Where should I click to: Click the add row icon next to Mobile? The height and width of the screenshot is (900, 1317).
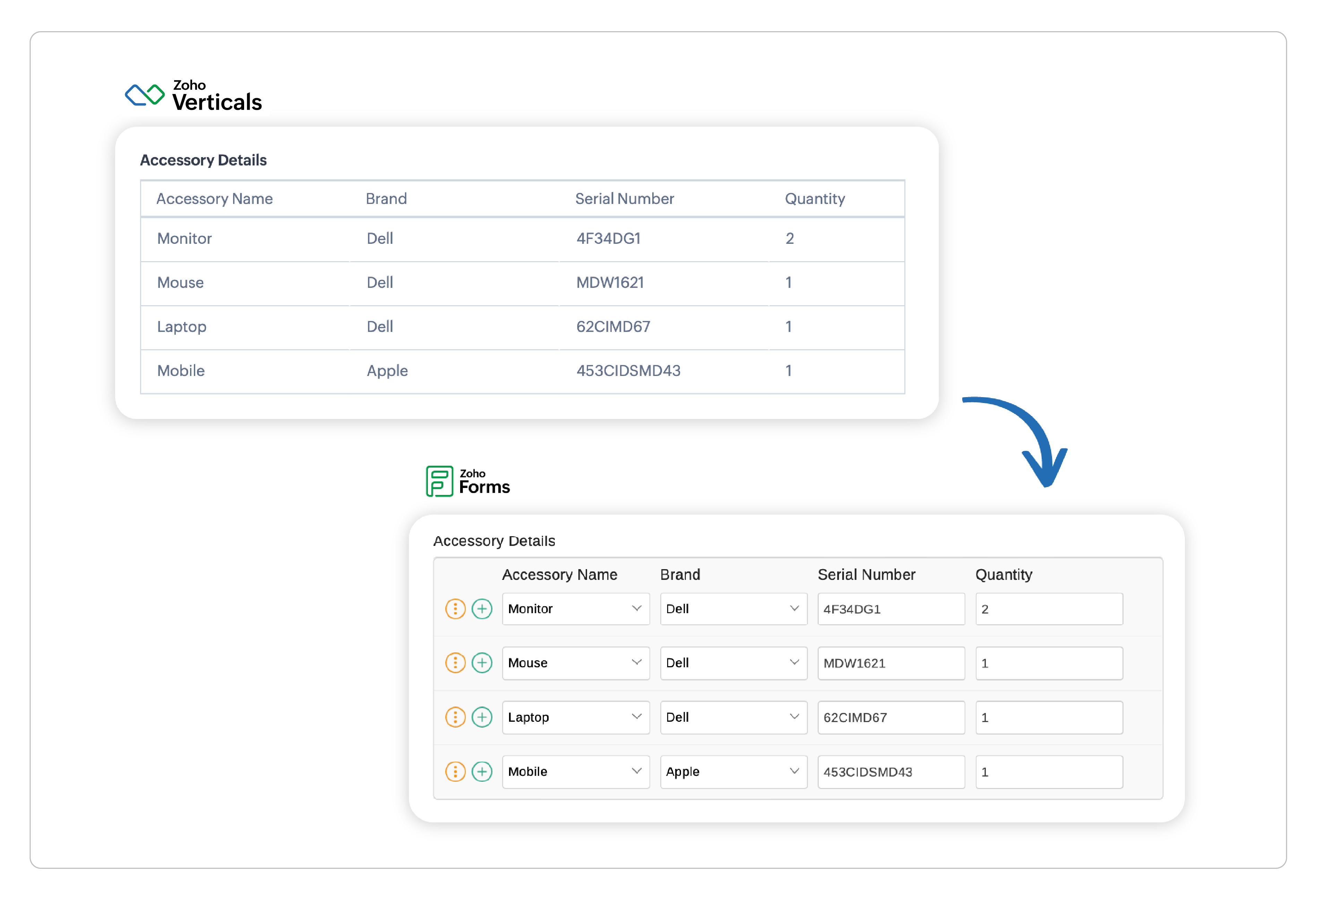482,771
